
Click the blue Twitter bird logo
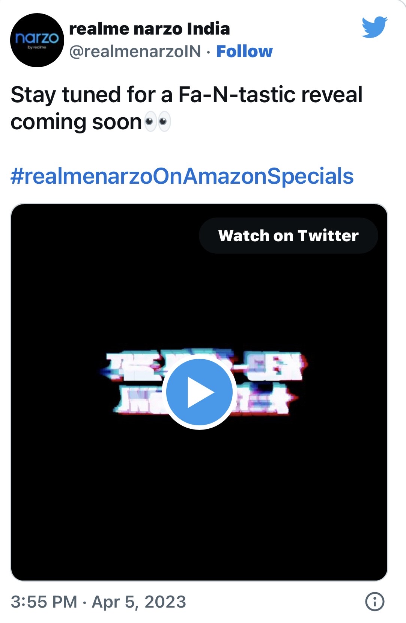click(374, 27)
